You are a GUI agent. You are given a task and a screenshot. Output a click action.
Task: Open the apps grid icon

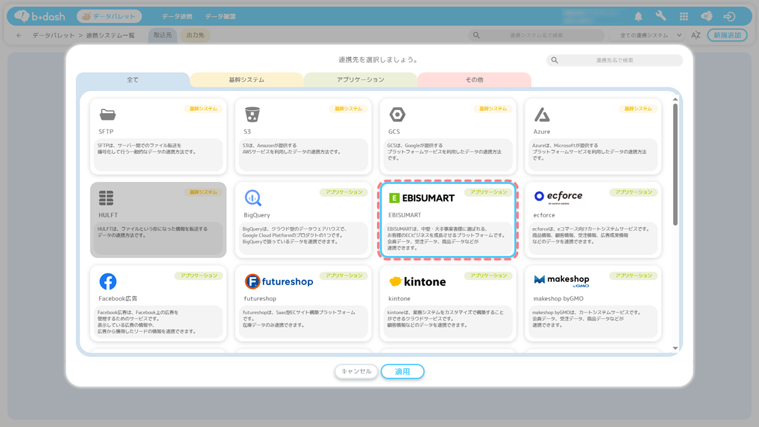pyautogui.click(x=684, y=16)
